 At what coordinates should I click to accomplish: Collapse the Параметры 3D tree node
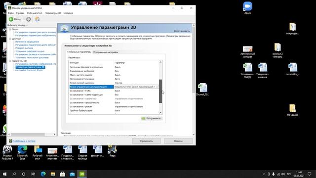point(10,61)
